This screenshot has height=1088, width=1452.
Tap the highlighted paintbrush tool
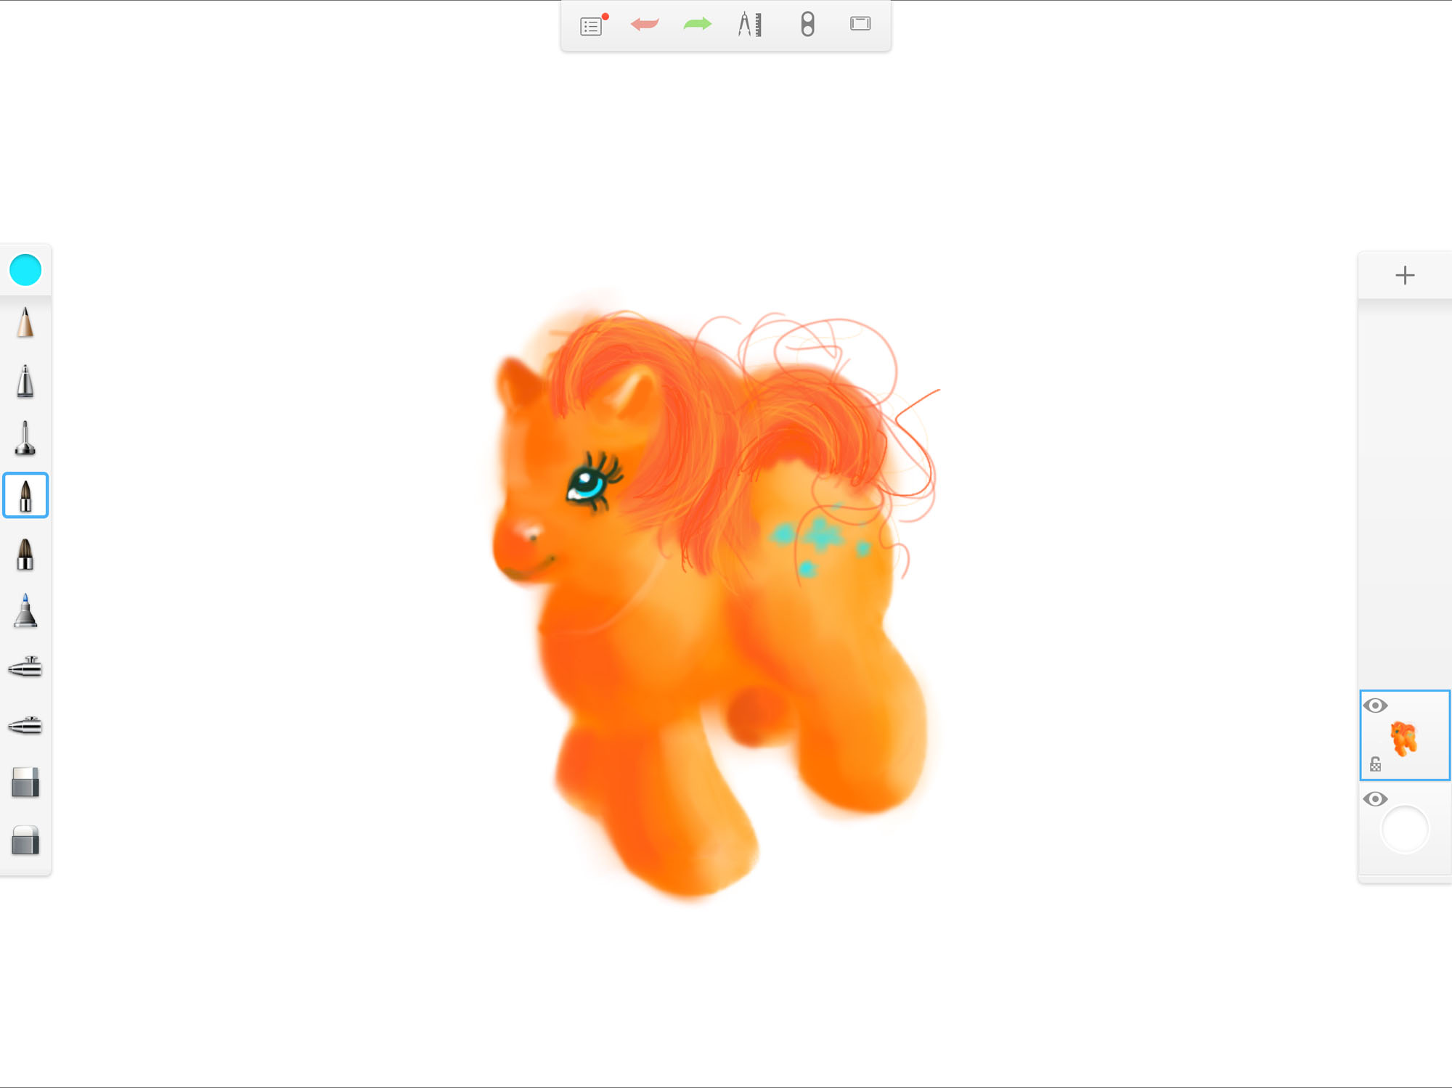click(x=25, y=496)
